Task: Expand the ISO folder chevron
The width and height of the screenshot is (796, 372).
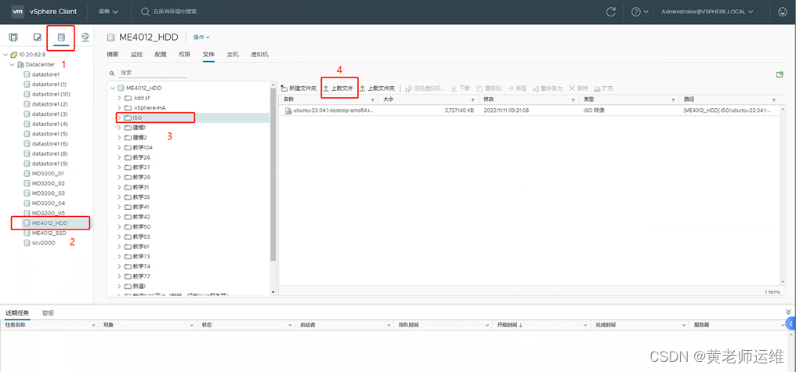Action: 119,117
